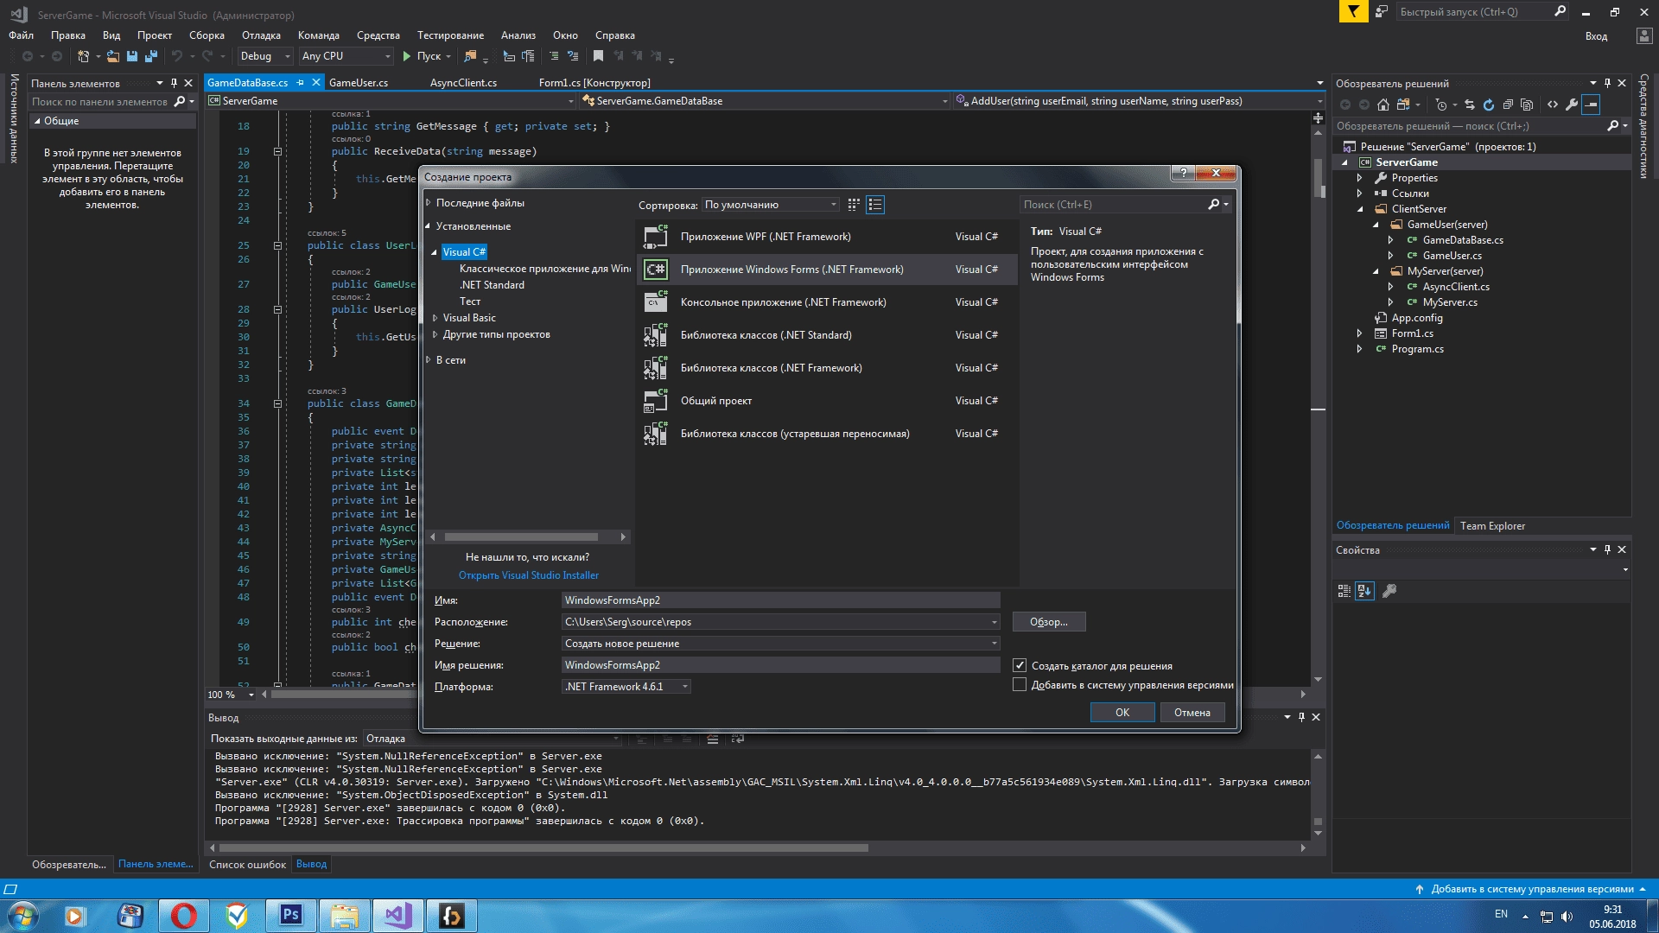Select 'Консольное приложение (.NET Framework)' template
The height and width of the screenshot is (933, 1659).
(x=826, y=302)
